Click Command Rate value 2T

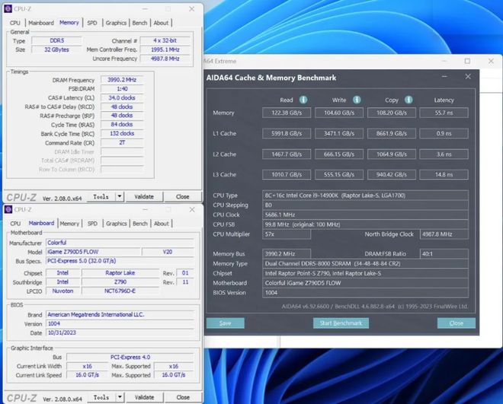point(122,143)
